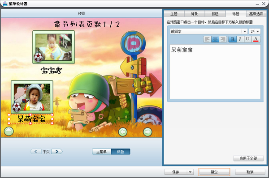The height and width of the screenshot is (178, 269).
Task: Switch to the 标题 tab
Action: [x=235, y=14]
